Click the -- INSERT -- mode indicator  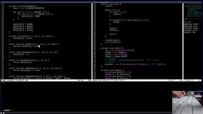[7, 111]
